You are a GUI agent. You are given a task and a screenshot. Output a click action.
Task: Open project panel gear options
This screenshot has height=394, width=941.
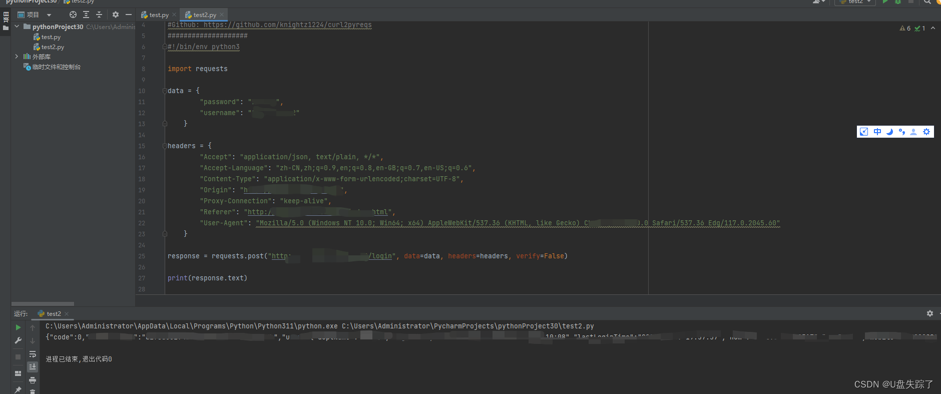point(116,15)
